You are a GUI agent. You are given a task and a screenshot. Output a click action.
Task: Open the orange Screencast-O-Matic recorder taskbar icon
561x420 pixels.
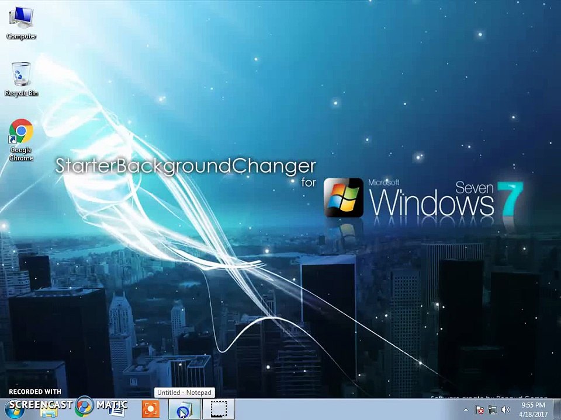tap(151, 409)
